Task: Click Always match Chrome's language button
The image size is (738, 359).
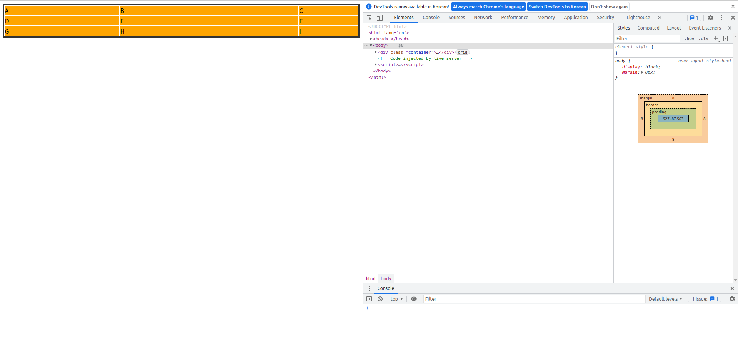Action: pyautogui.click(x=488, y=7)
